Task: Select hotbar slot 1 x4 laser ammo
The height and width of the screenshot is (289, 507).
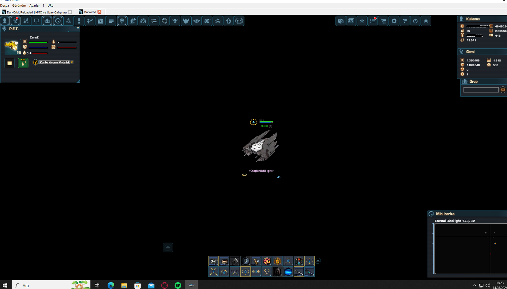Action: coord(213,261)
